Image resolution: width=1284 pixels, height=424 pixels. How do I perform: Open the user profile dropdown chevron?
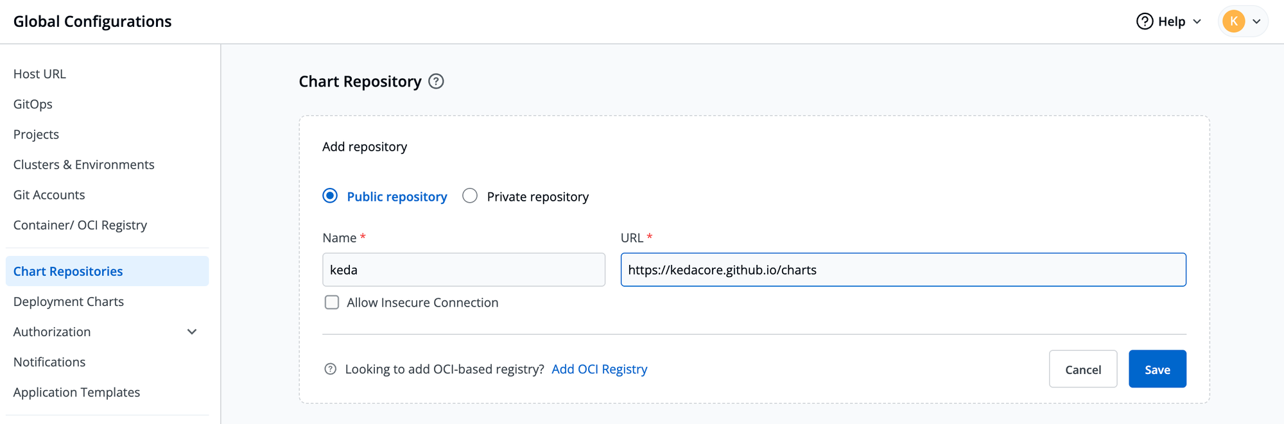pyautogui.click(x=1256, y=21)
